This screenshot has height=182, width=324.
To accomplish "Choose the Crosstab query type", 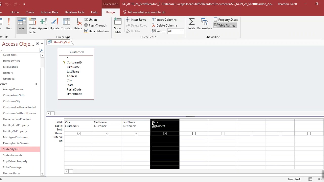I will (66, 24).
